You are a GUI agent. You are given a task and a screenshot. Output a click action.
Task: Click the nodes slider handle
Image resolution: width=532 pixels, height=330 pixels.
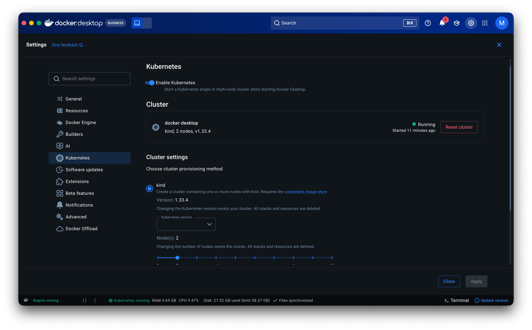tap(177, 258)
